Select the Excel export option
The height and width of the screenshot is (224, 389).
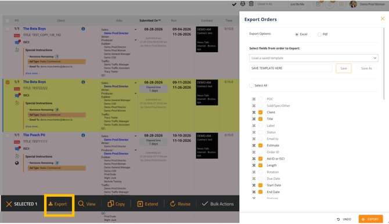[x=297, y=34]
